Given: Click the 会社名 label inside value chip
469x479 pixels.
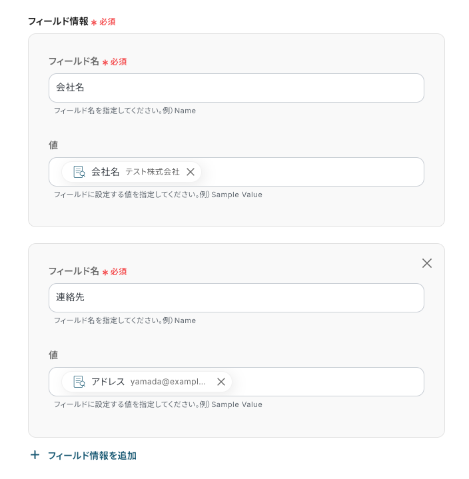Looking at the screenshot, I should pos(105,172).
